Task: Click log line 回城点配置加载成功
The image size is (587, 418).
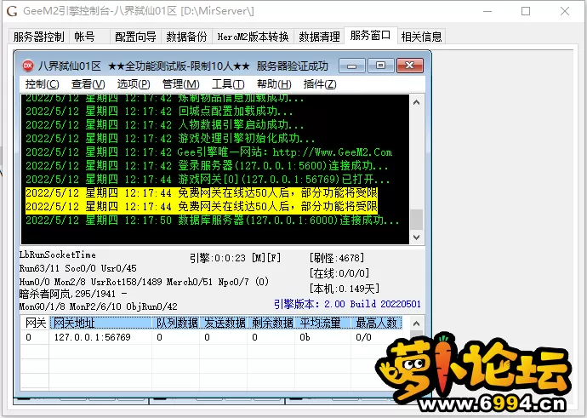Action: (159, 112)
